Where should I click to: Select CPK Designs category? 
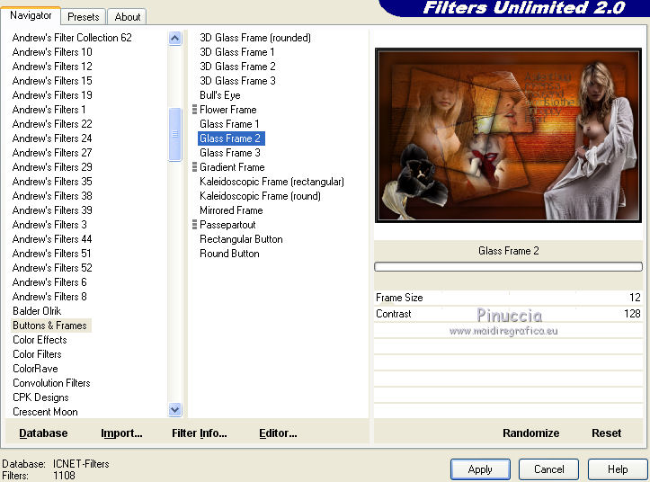point(40,397)
